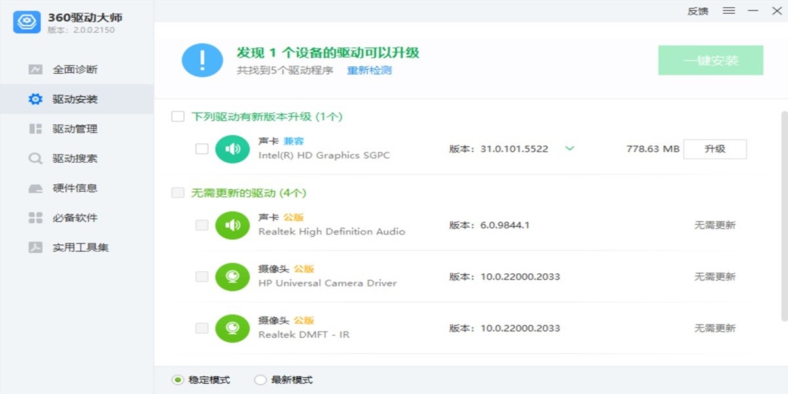Click the 升级 upgrade button
Screen dimensions: 788x394
pyautogui.click(x=715, y=149)
